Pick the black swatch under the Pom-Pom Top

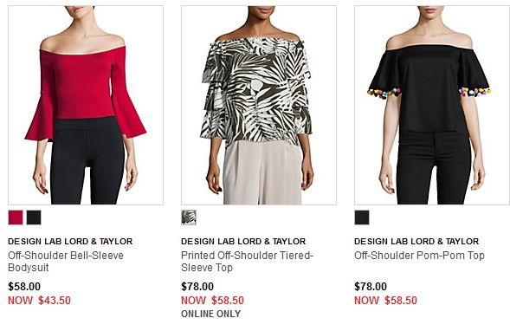pos(362,217)
